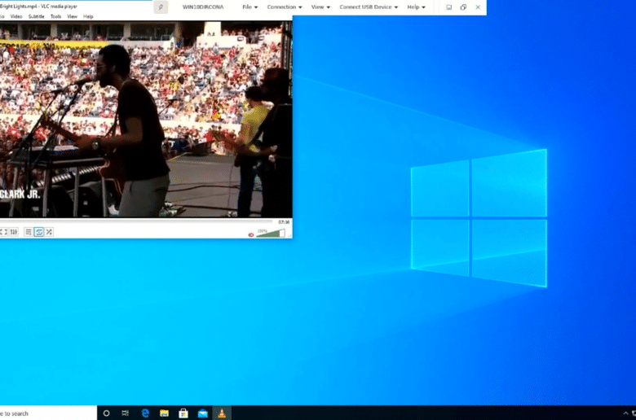Toggle VLC shuffle/random playback

(x=49, y=232)
